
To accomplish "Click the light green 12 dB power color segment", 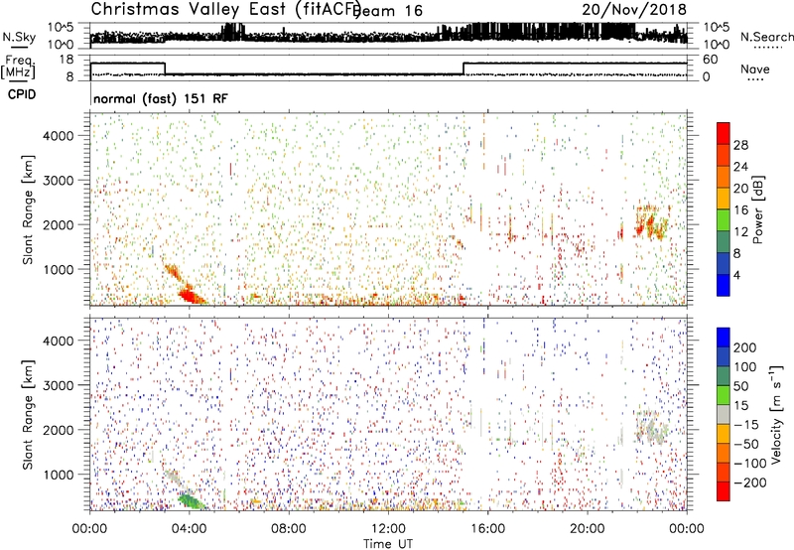I will [x=724, y=220].
